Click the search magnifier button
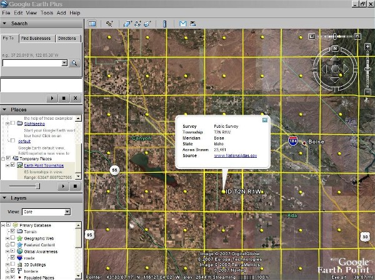The width and height of the screenshot is (375, 280). click(74, 63)
